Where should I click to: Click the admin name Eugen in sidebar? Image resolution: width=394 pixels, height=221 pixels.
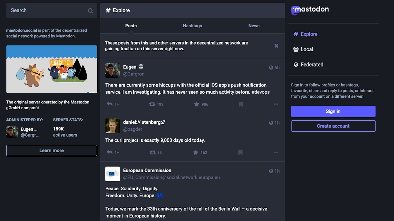(29, 129)
